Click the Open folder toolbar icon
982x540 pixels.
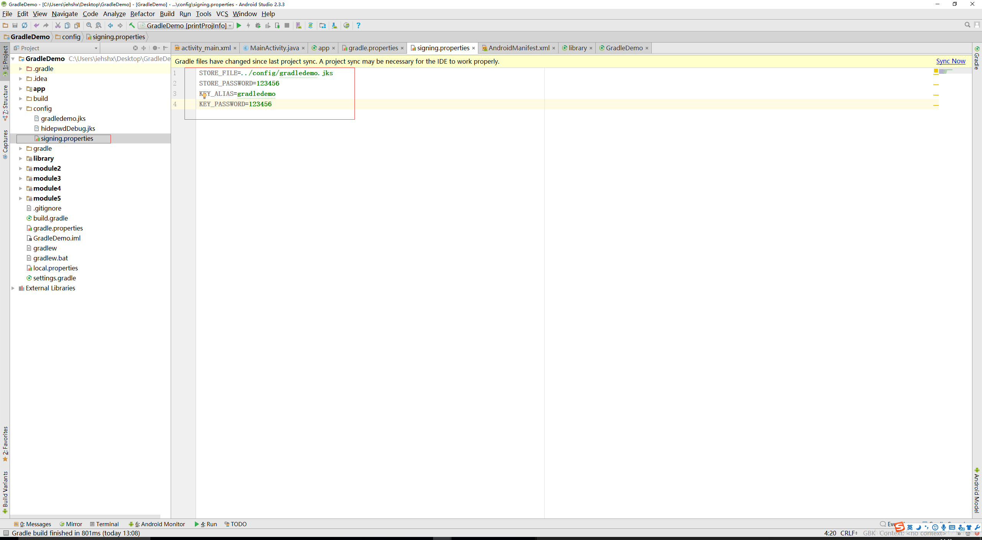(5, 25)
